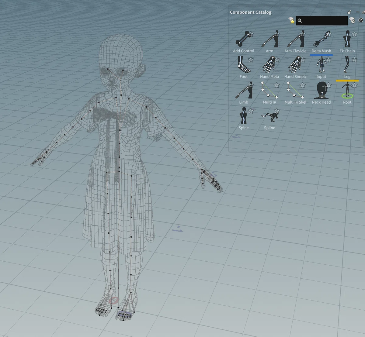
Task: Favorite the Leg component star
Action: 354,60
